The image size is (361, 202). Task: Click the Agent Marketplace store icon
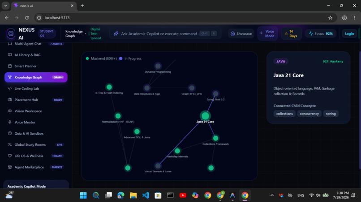10,167
